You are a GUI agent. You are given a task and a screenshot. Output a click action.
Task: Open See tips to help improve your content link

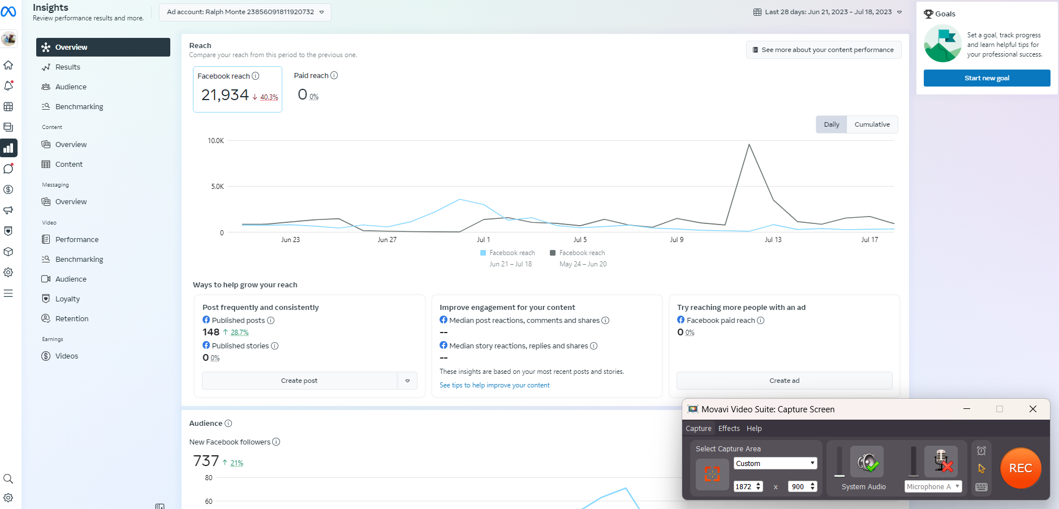coord(494,385)
